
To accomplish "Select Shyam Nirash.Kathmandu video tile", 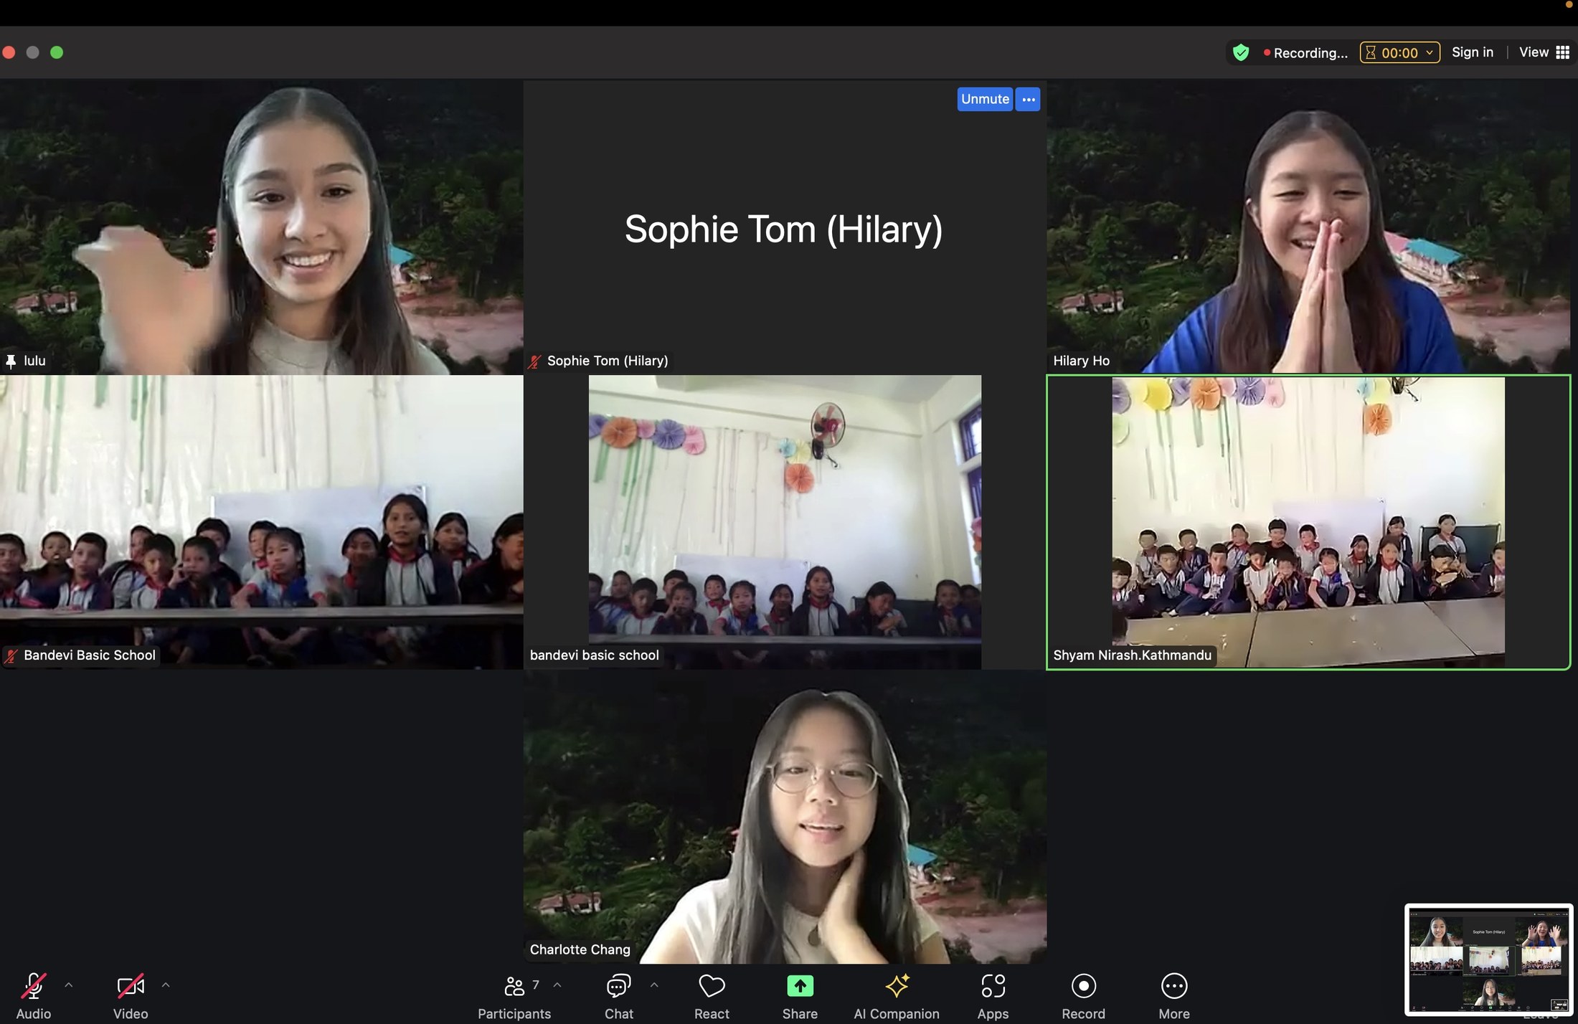I will click(x=1308, y=522).
